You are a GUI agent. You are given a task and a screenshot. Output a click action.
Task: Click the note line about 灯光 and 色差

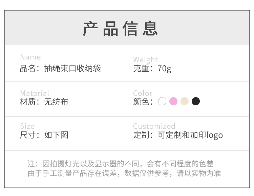pyautogui.click(x=121, y=164)
